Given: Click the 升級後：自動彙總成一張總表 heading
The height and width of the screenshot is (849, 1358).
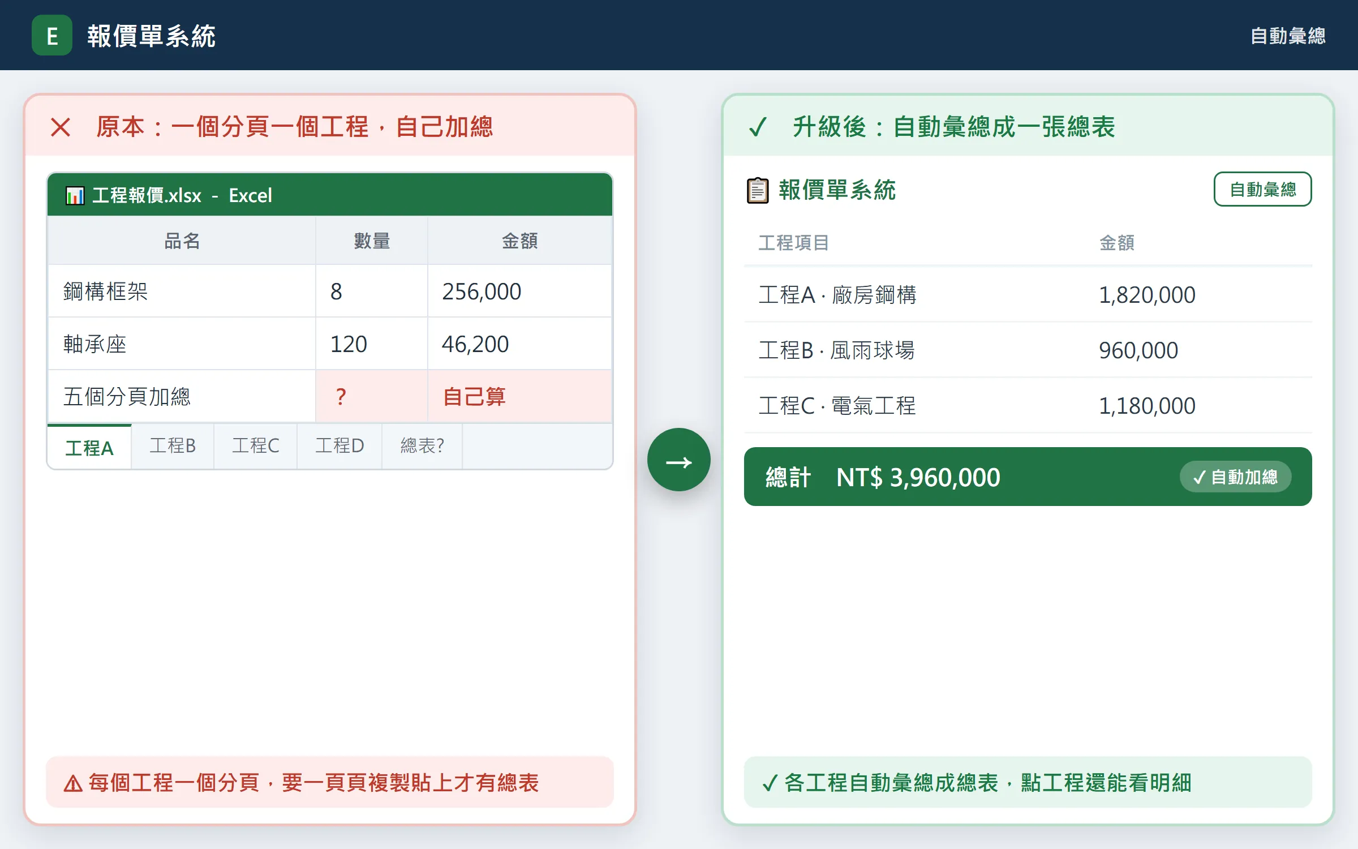Looking at the screenshot, I should coord(953,127).
